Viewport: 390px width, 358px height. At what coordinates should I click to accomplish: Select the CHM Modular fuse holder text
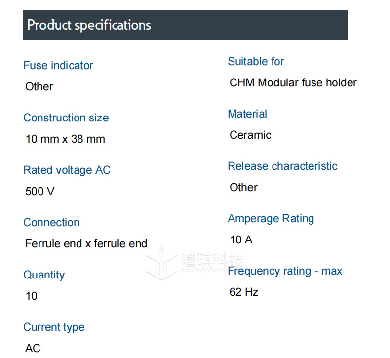(x=293, y=82)
